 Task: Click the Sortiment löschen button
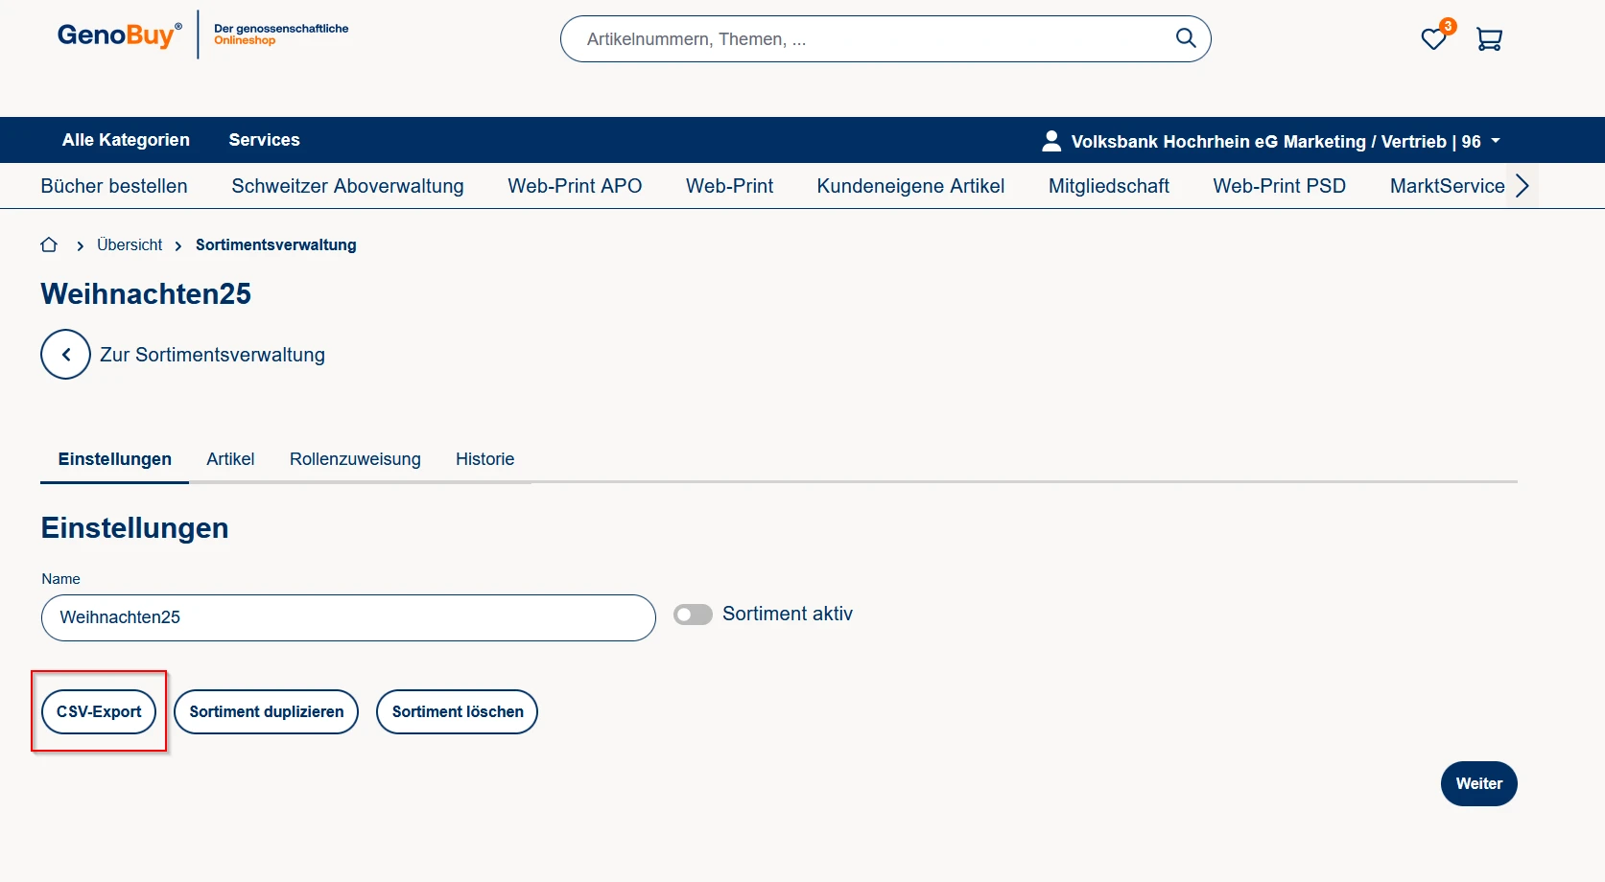tap(457, 712)
